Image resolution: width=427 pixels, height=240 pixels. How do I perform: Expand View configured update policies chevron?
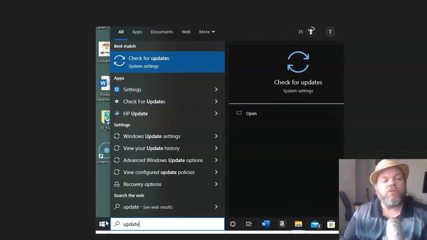(x=216, y=172)
